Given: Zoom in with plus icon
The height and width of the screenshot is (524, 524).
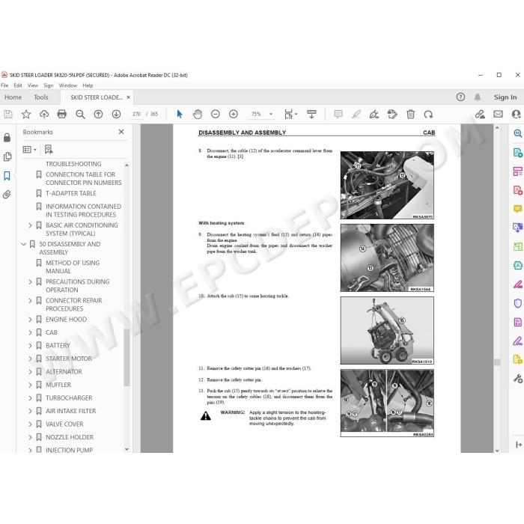Looking at the screenshot, I should tap(234, 115).
